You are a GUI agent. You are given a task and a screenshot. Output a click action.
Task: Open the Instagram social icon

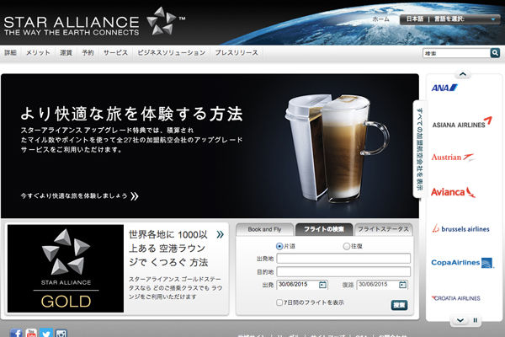(61, 333)
